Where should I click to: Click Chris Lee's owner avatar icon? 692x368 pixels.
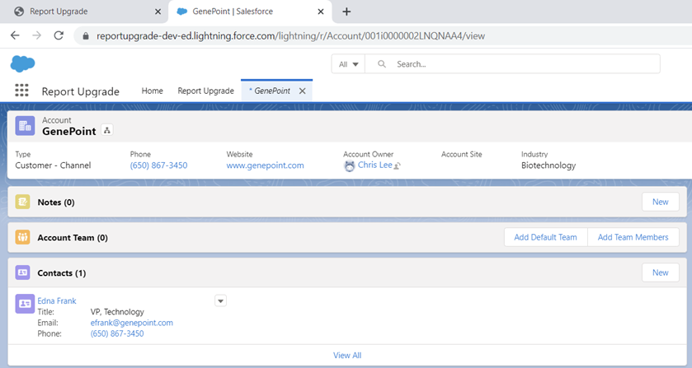point(350,165)
